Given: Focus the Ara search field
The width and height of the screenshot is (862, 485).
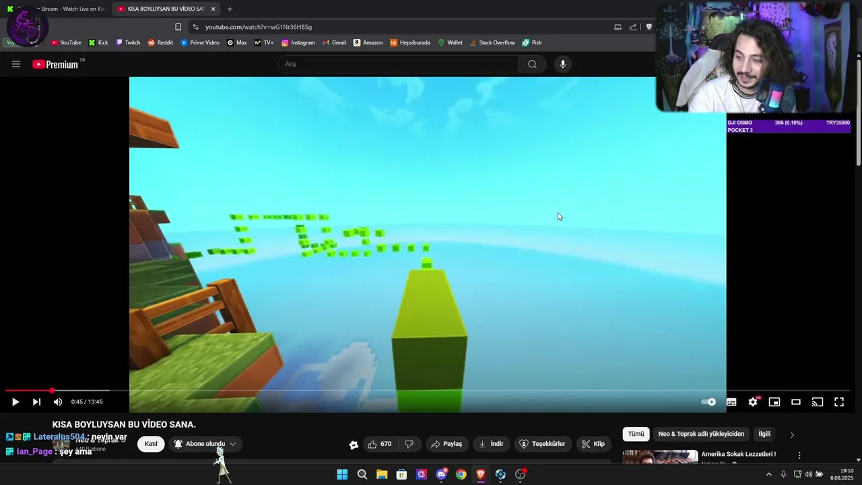Looking at the screenshot, I should tap(398, 64).
